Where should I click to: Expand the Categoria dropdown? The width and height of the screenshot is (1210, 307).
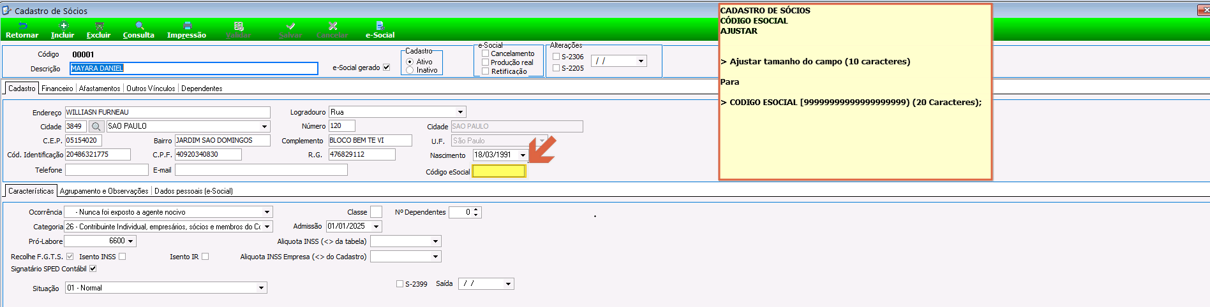267,227
